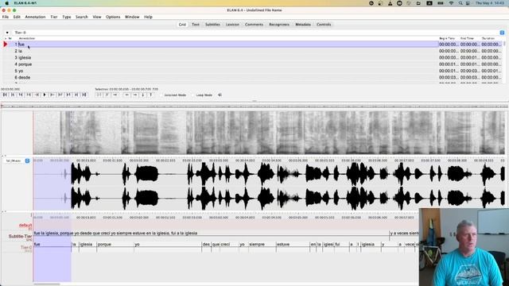This screenshot has height=286, width=509.
Task: Step one second forward
Action: pos(68,95)
